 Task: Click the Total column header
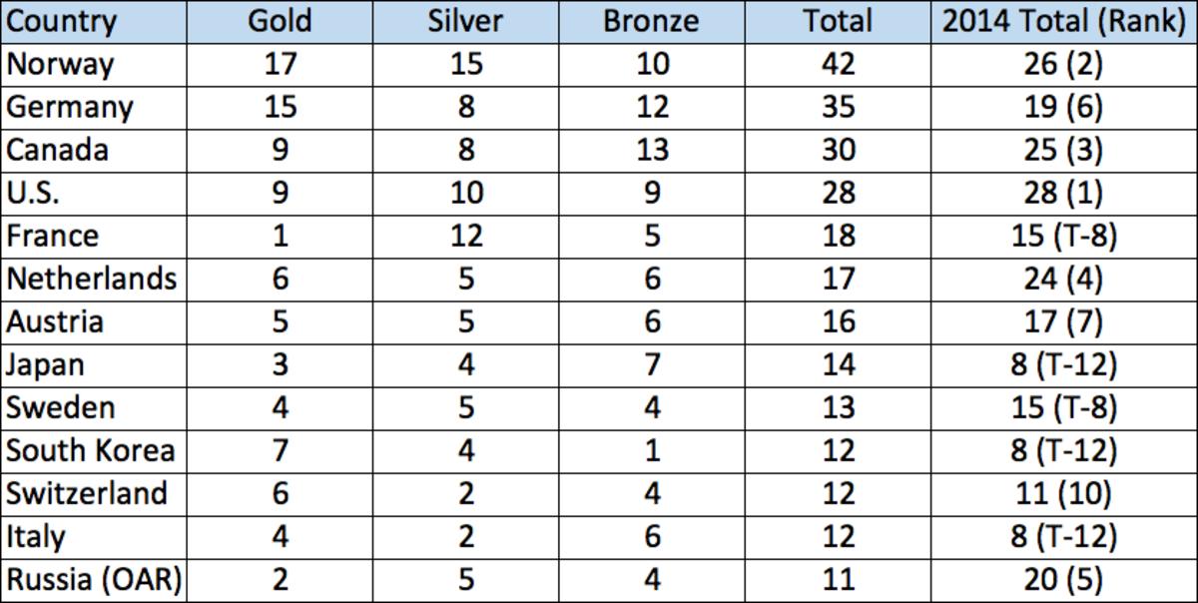[x=839, y=21]
